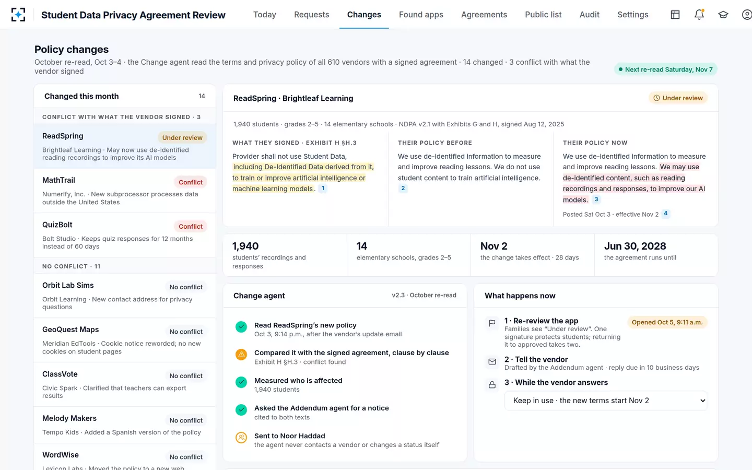Click the graduation cap icon
752x470 pixels.
[x=723, y=15]
